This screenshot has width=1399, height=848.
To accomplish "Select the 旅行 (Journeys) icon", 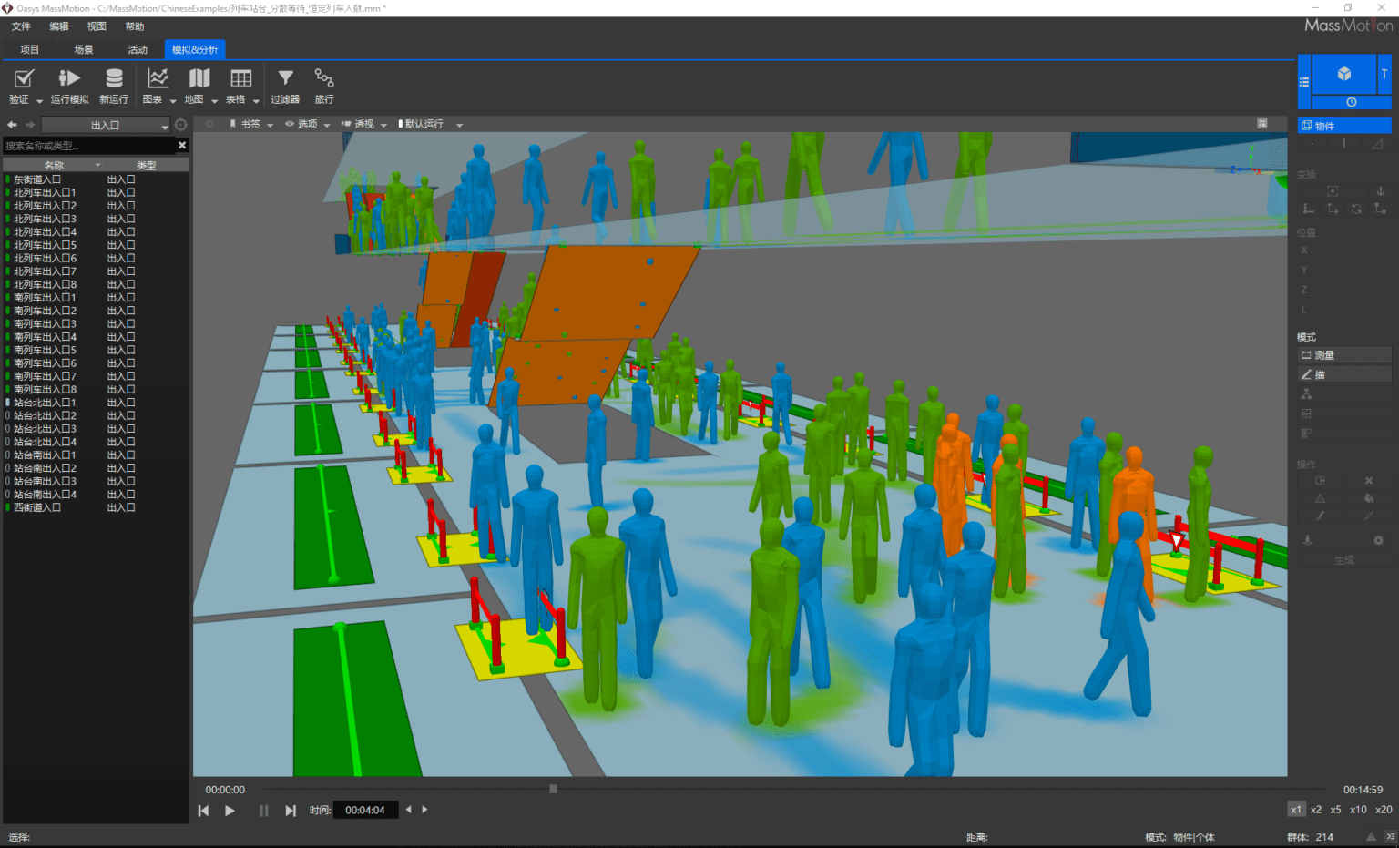I will [x=323, y=84].
